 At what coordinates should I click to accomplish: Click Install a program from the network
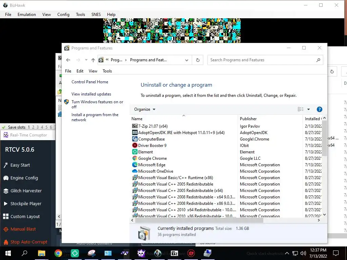tap(95, 117)
